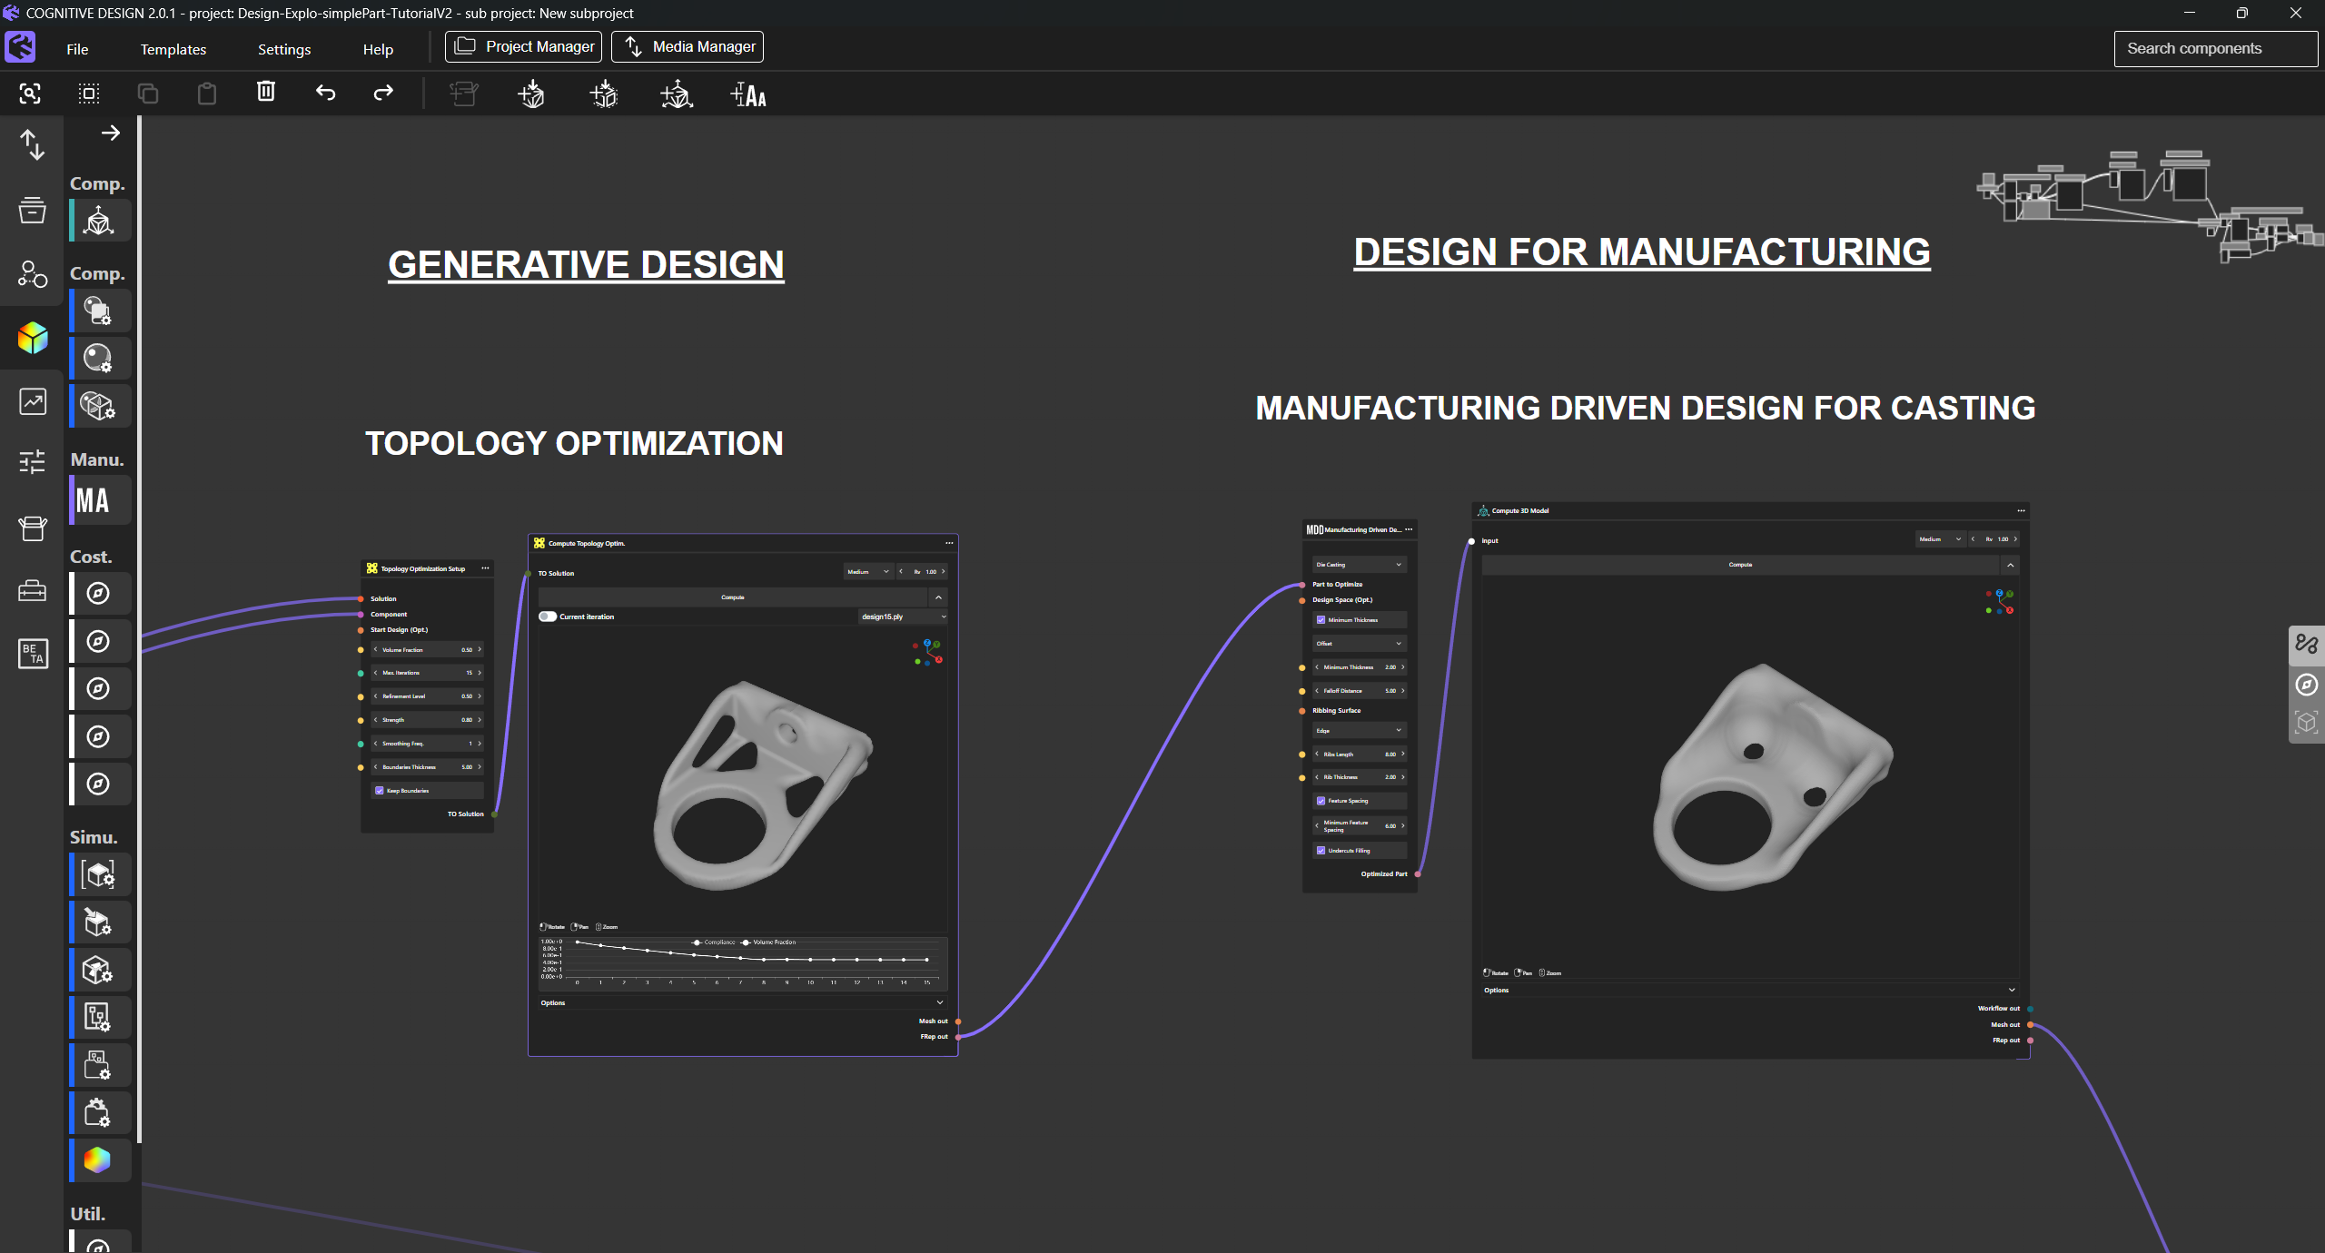Screen dimensions: 2325x1253
Task: Open more options on Topology Optimization Setup node
Action: [x=485, y=568]
